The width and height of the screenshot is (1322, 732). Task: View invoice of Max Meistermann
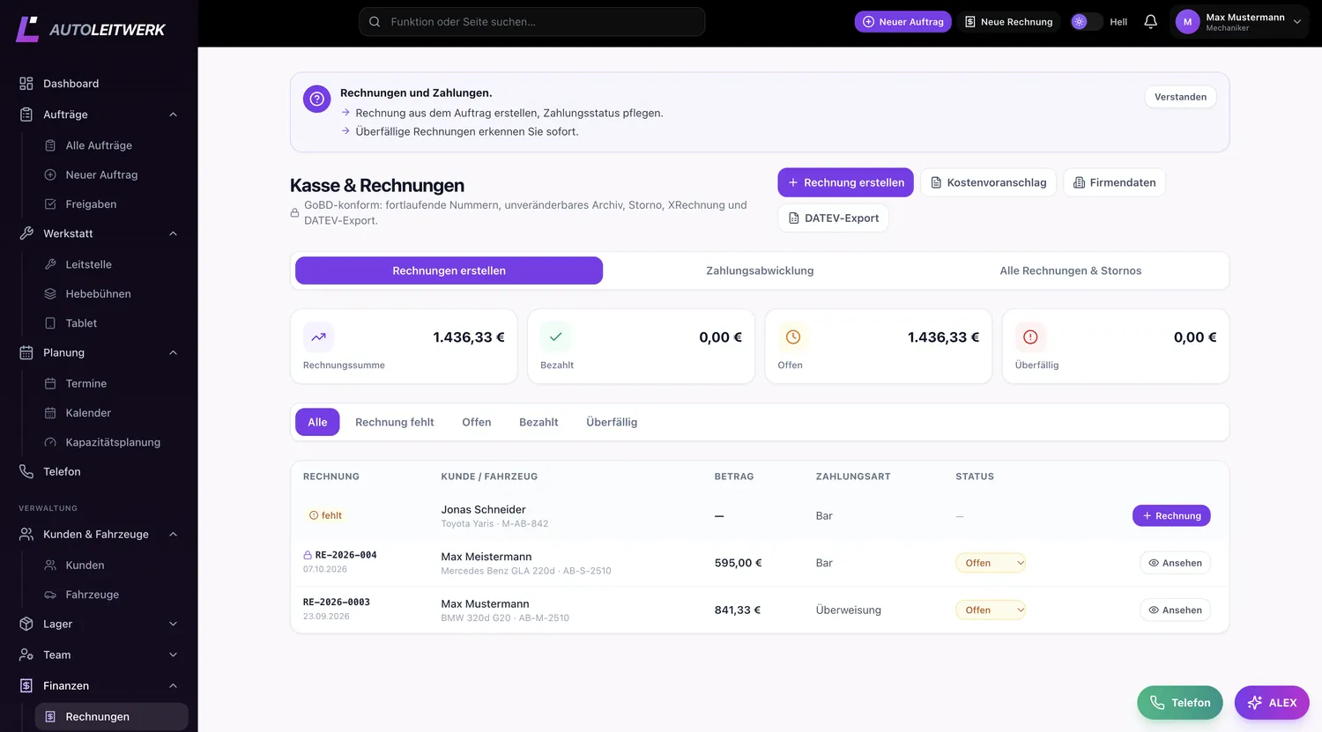click(1175, 563)
